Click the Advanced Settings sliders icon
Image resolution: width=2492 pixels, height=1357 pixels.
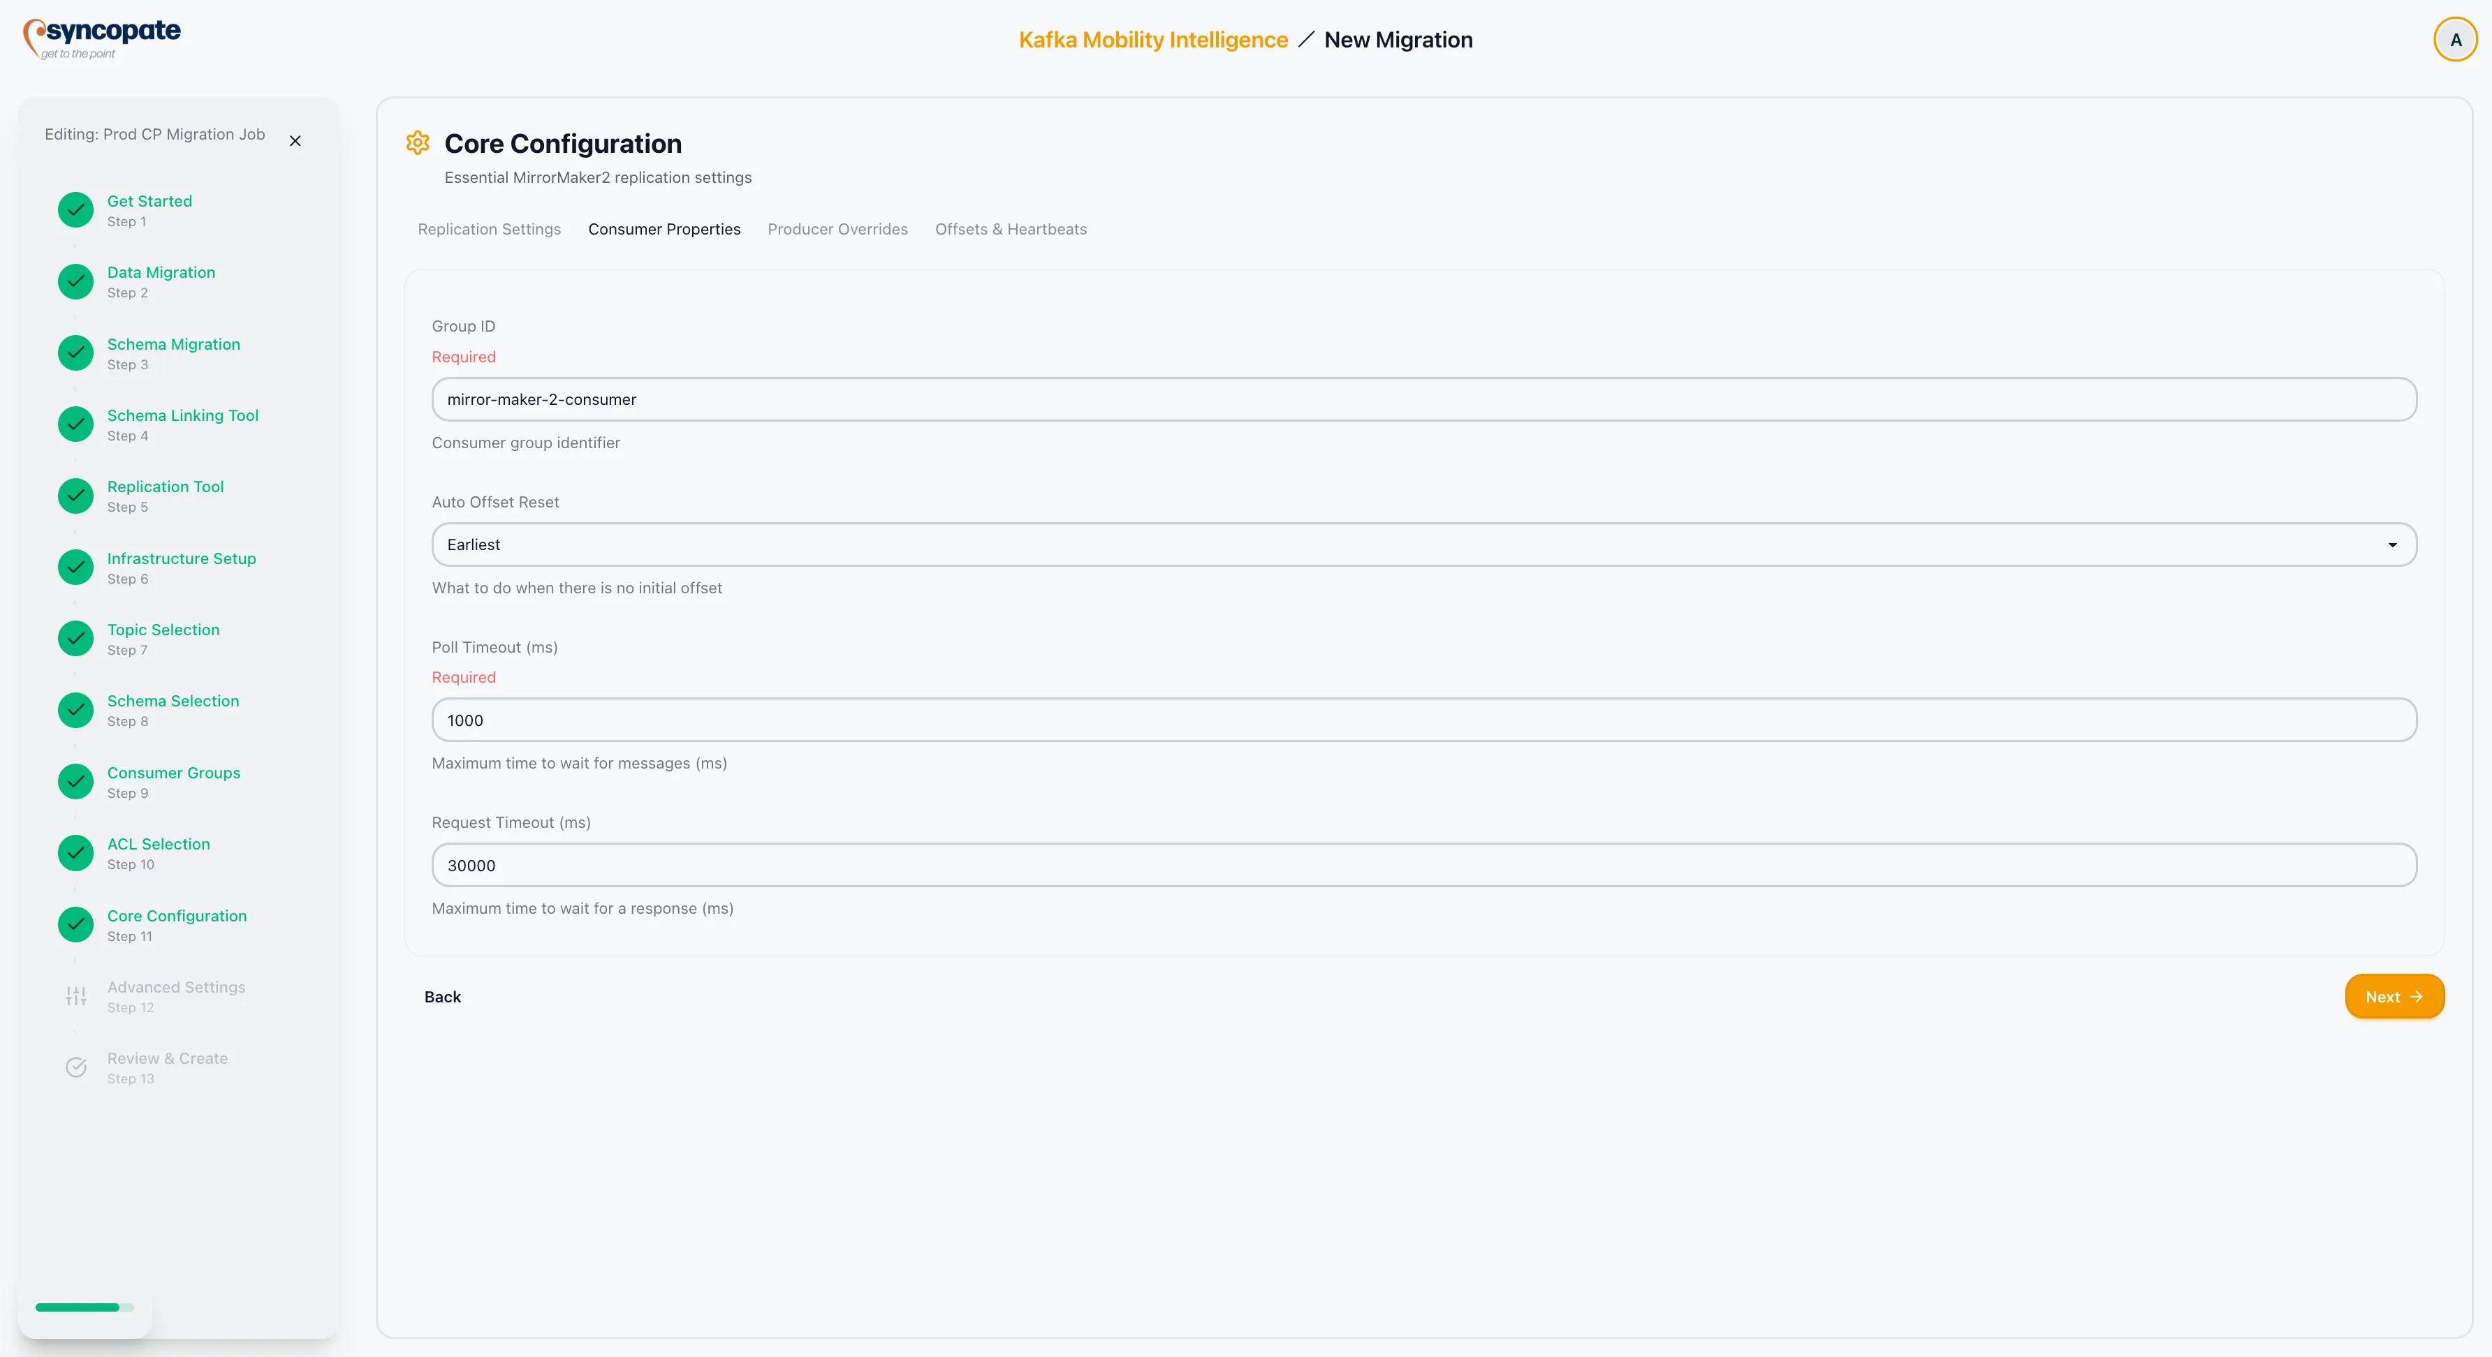[x=75, y=995]
